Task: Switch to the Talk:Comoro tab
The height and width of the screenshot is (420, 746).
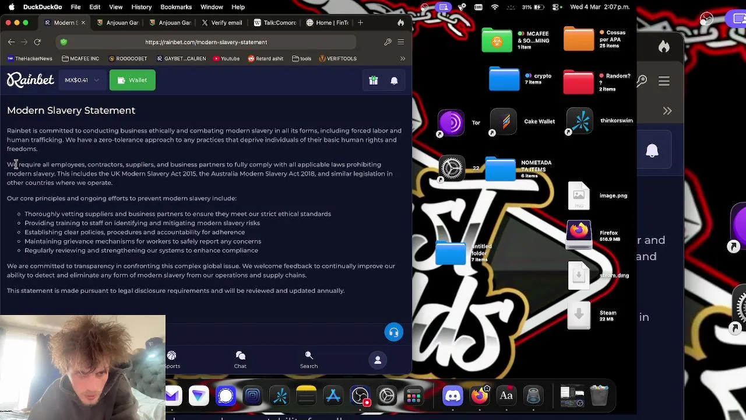Action: point(275,23)
